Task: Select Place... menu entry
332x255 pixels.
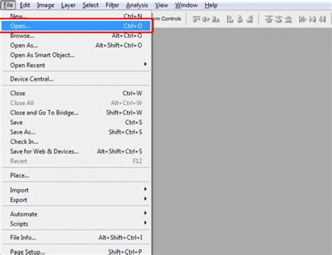Action: click(x=76, y=175)
